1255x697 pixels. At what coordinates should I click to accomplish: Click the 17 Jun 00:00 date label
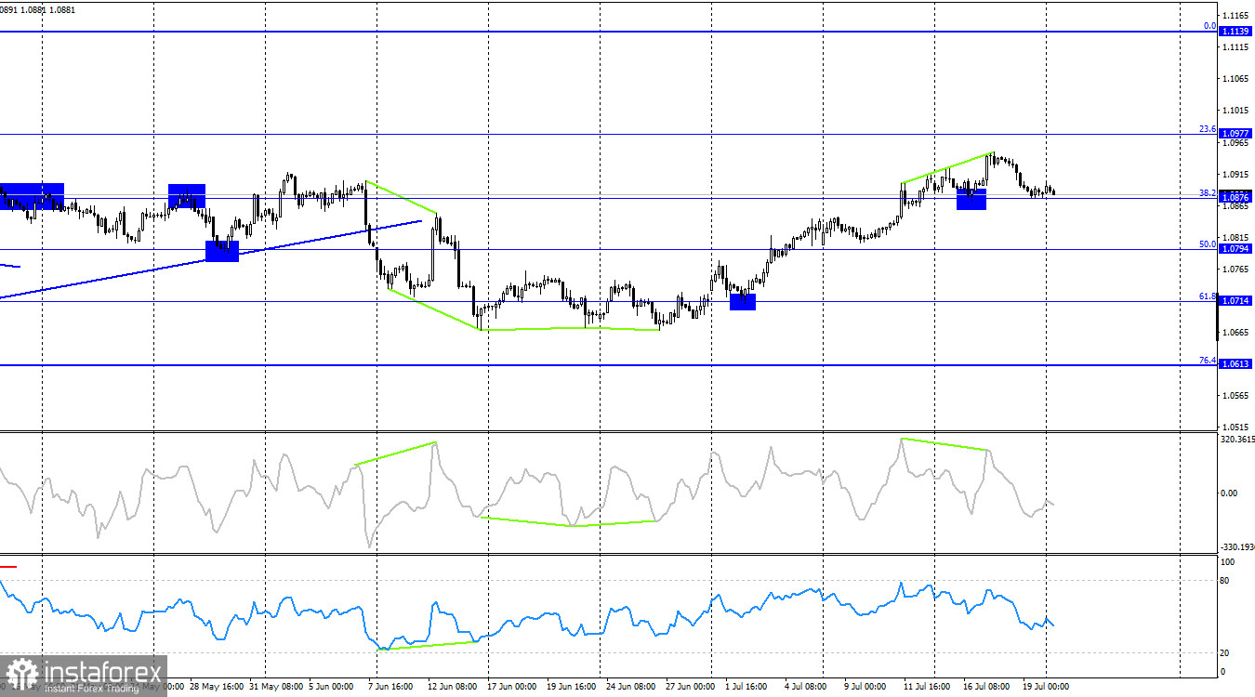tap(512, 687)
